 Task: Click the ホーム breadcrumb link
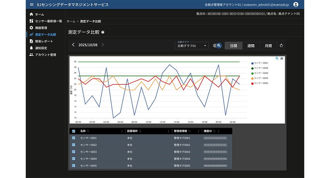point(71,21)
